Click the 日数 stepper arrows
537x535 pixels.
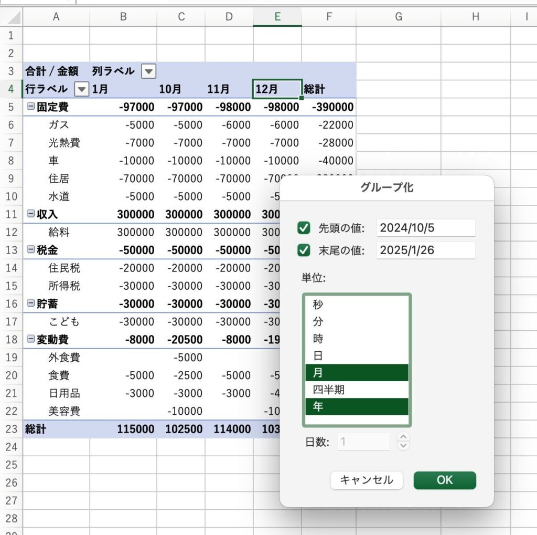pos(403,442)
